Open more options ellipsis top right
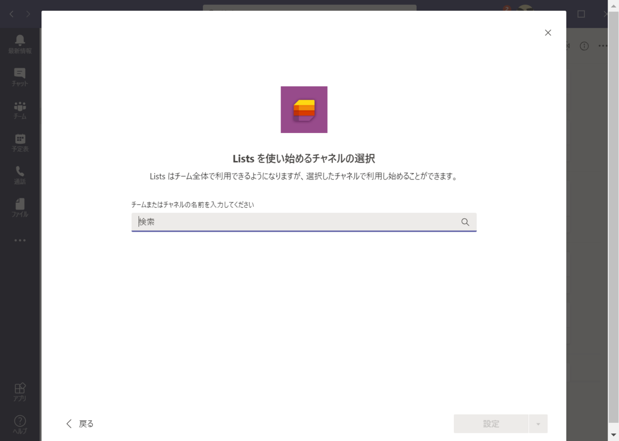The height and width of the screenshot is (441, 619). tap(603, 46)
